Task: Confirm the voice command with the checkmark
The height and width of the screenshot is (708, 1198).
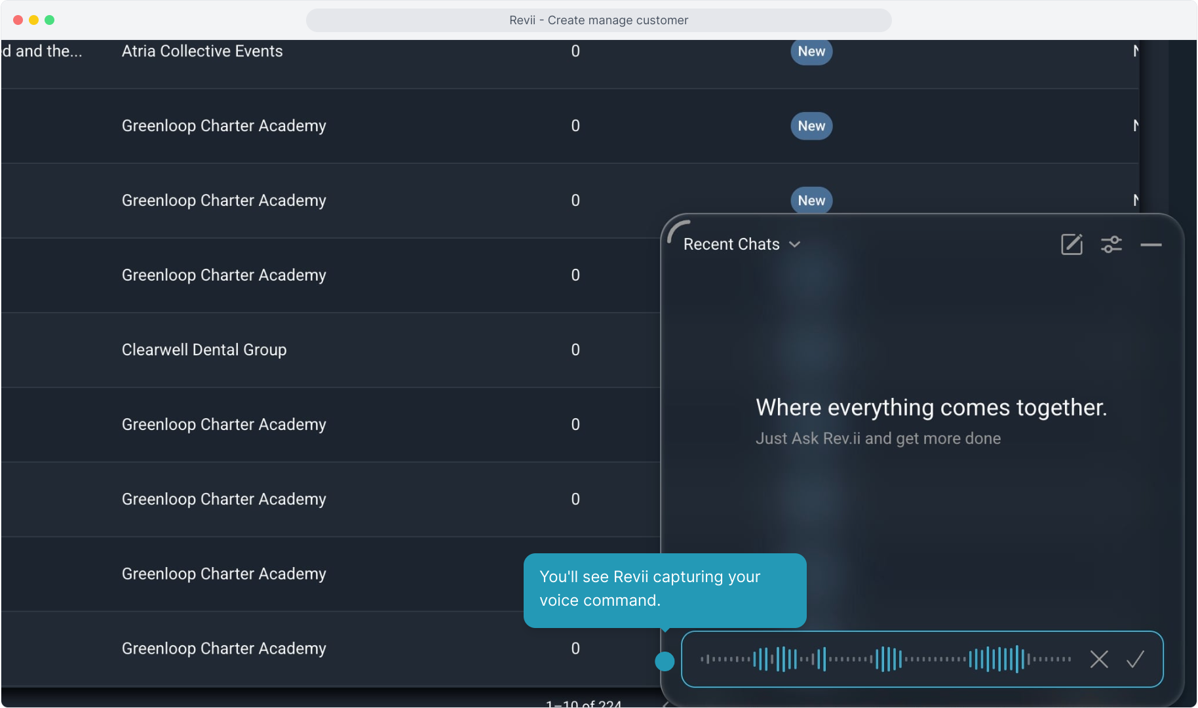Action: [x=1136, y=659]
